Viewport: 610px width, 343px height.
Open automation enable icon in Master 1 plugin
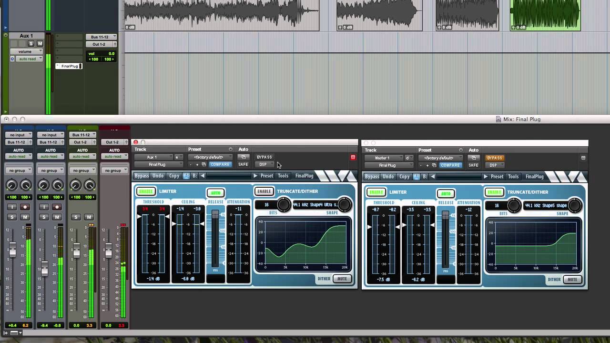pyautogui.click(x=474, y=158)
